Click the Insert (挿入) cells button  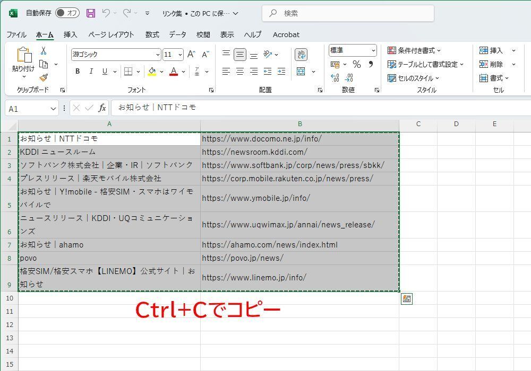point(491,51)
